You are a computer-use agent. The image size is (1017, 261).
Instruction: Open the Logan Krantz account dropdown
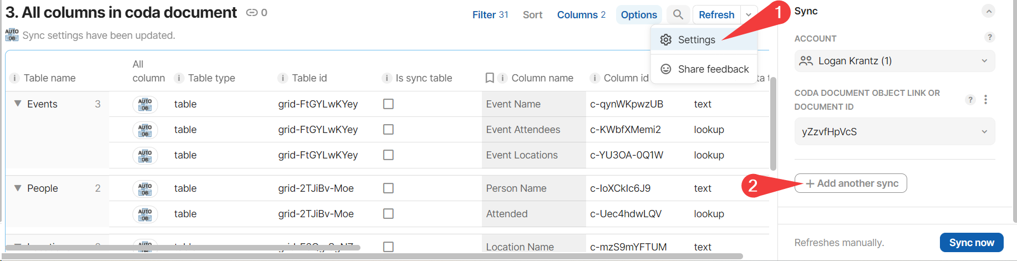point(894,61)
